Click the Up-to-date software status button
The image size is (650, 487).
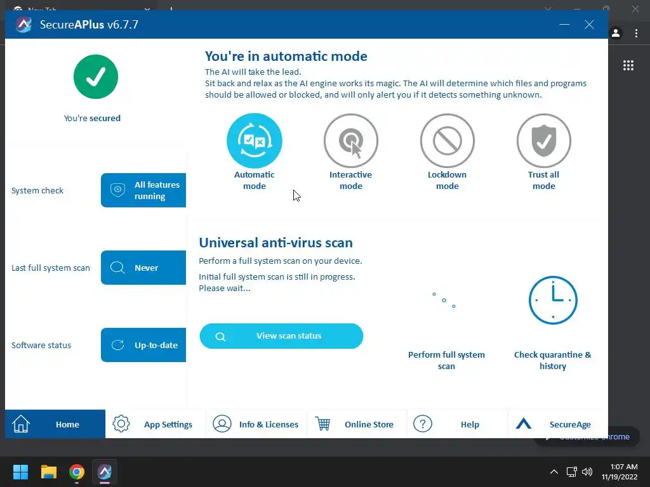tap(143, 345)
